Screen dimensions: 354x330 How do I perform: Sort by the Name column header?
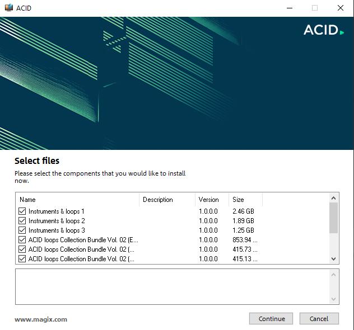[x=77, y=200]
